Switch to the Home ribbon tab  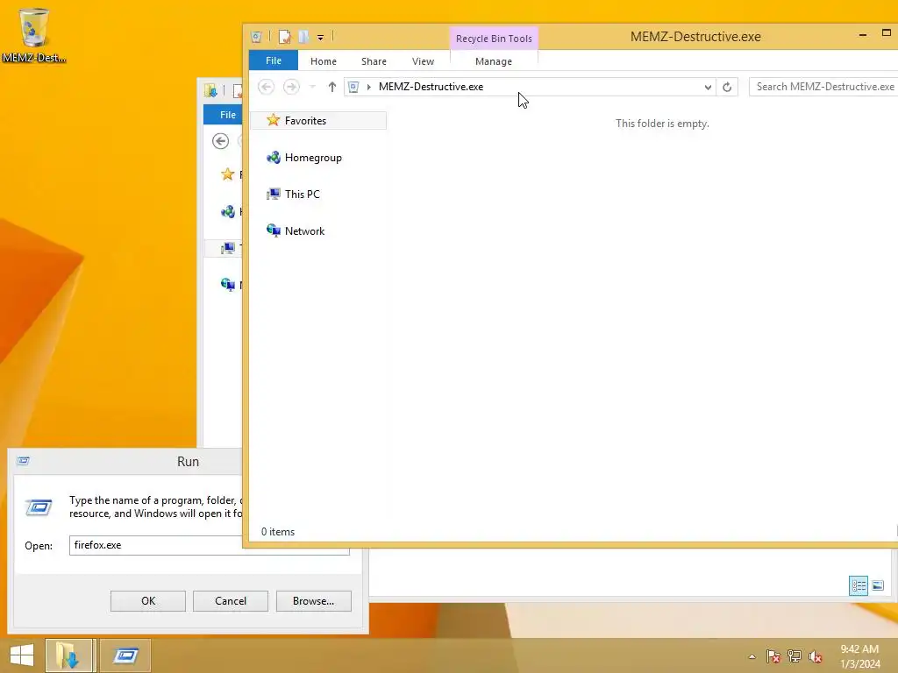coord(324,61)
